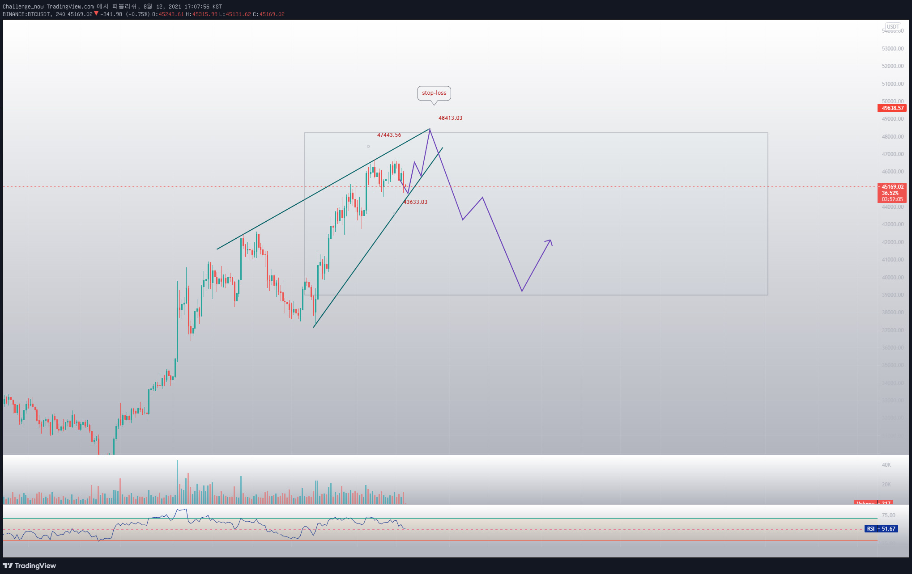Click the H:45315.99 high value in header

pyautogui.click(x=201, y=14)
